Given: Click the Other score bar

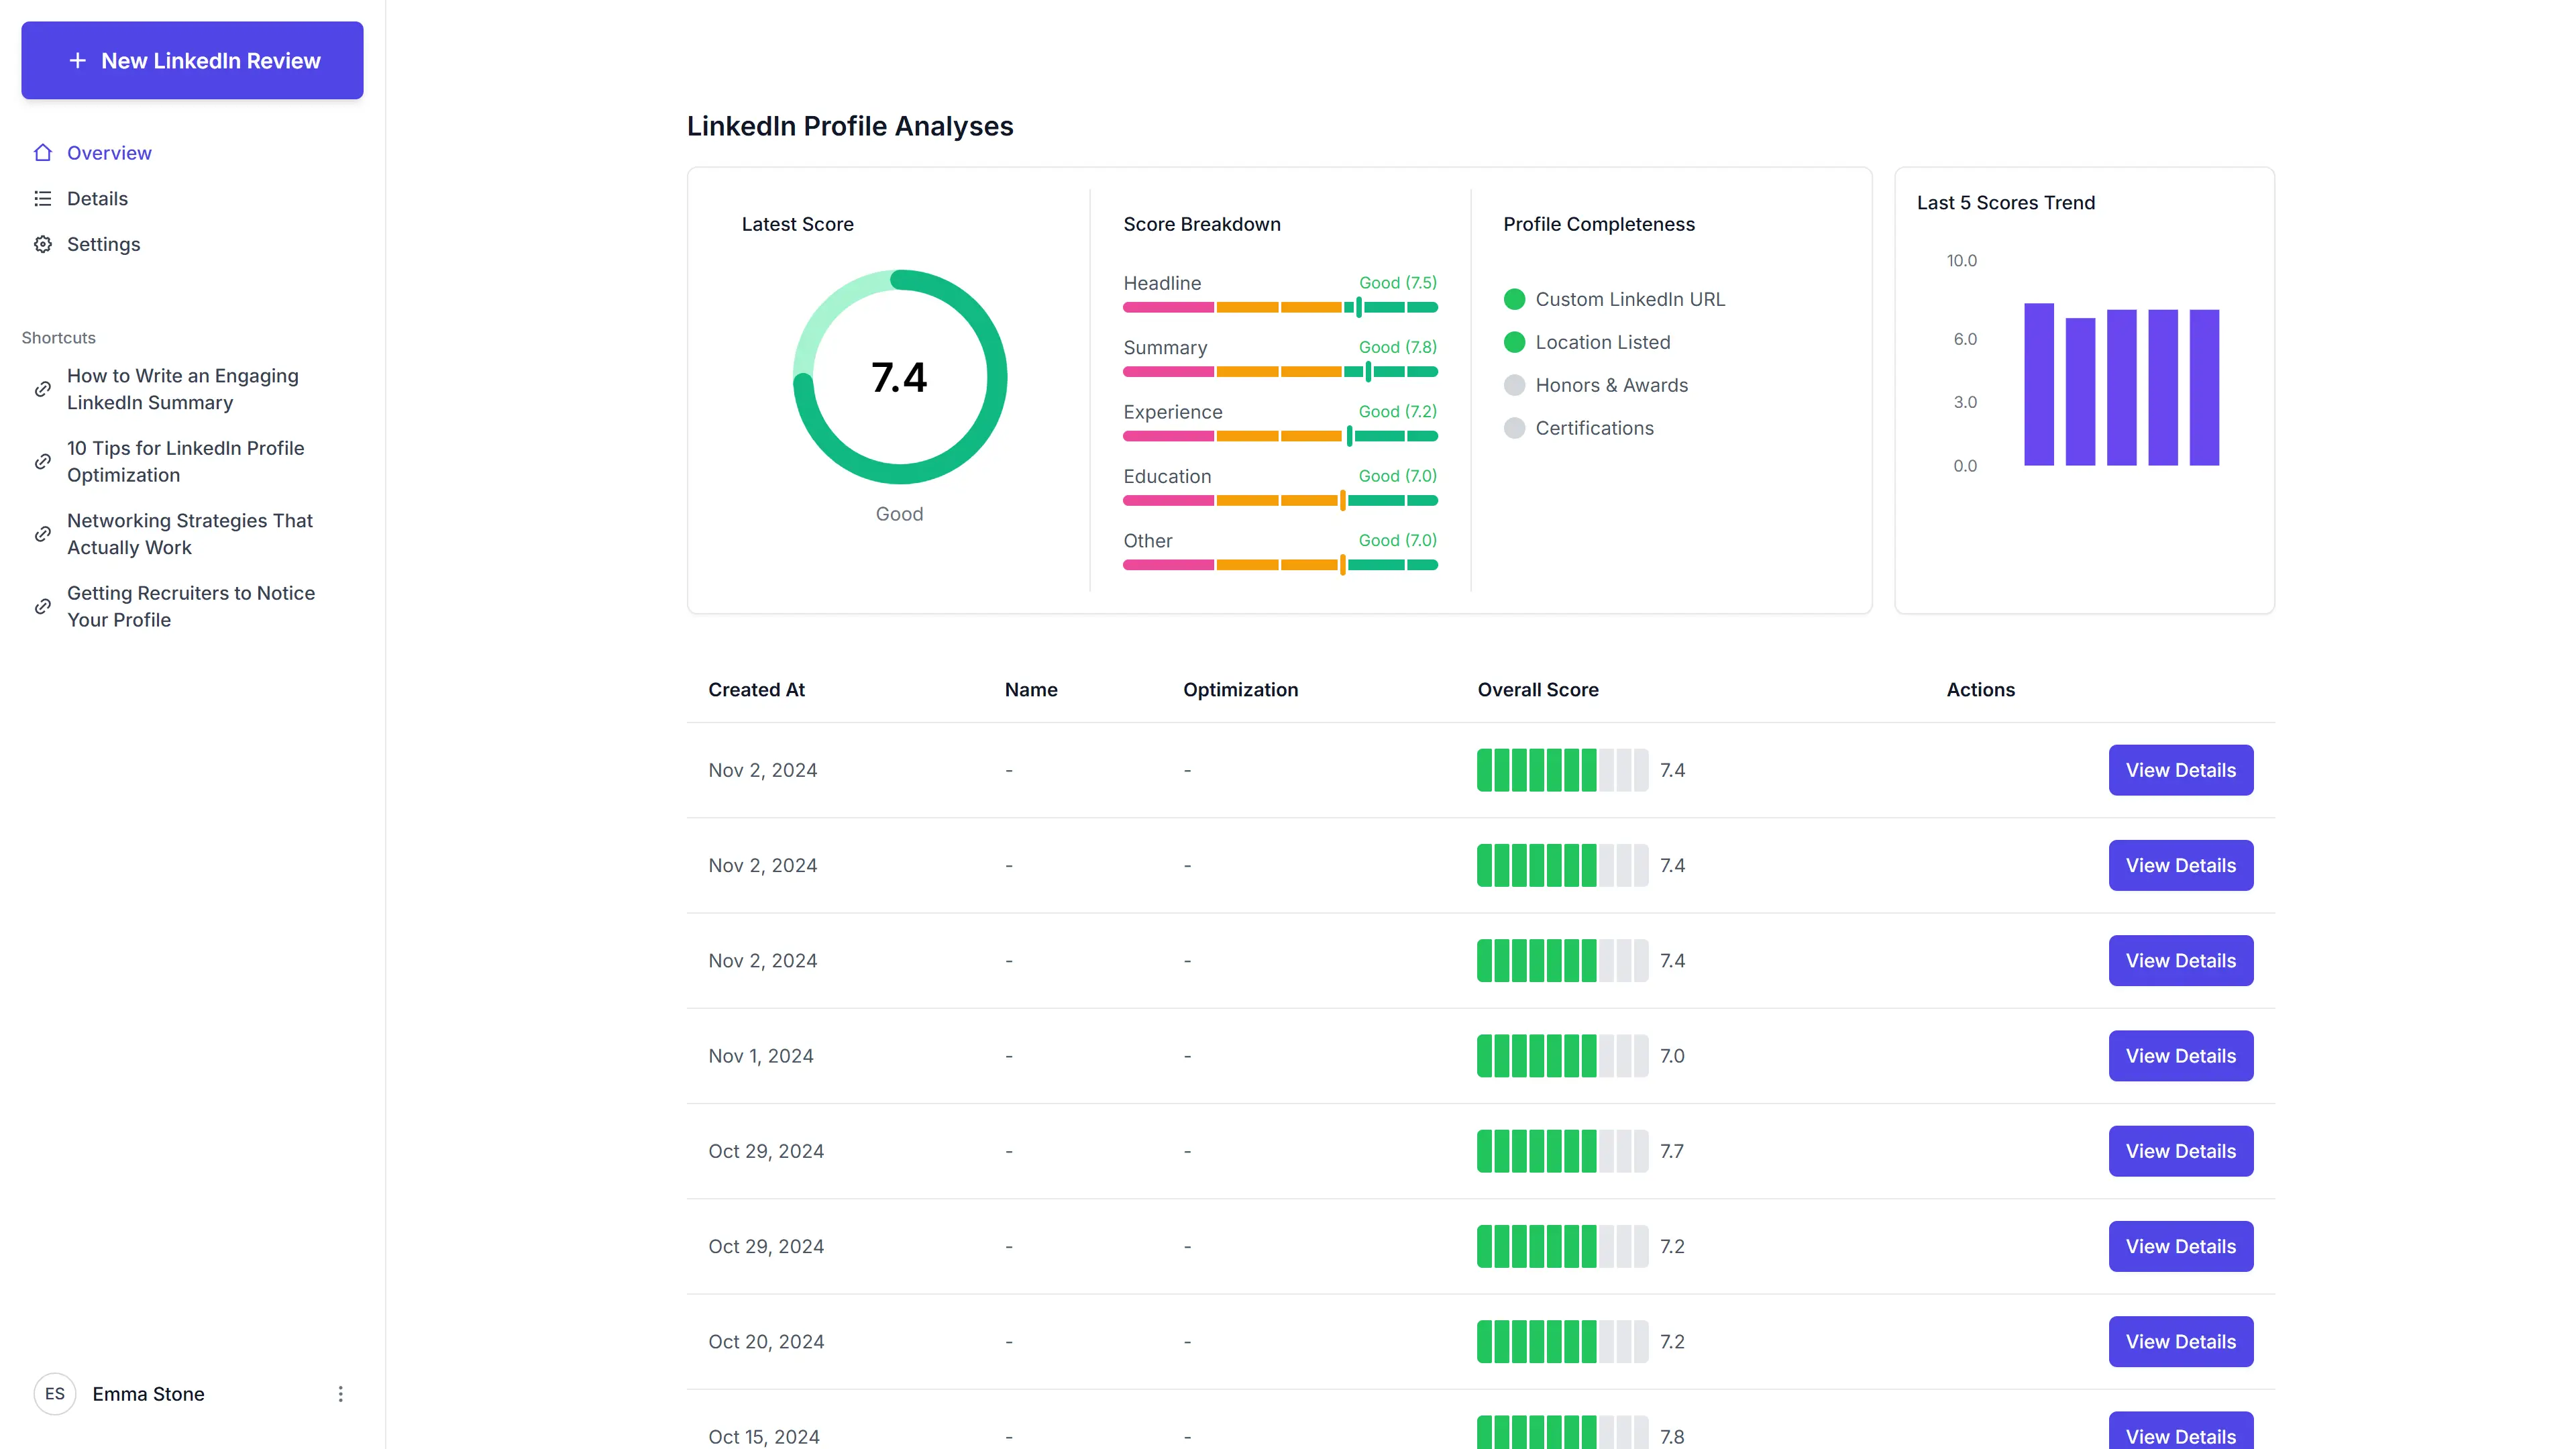Looking at the screenshot, I should (x=1280, y=565).
